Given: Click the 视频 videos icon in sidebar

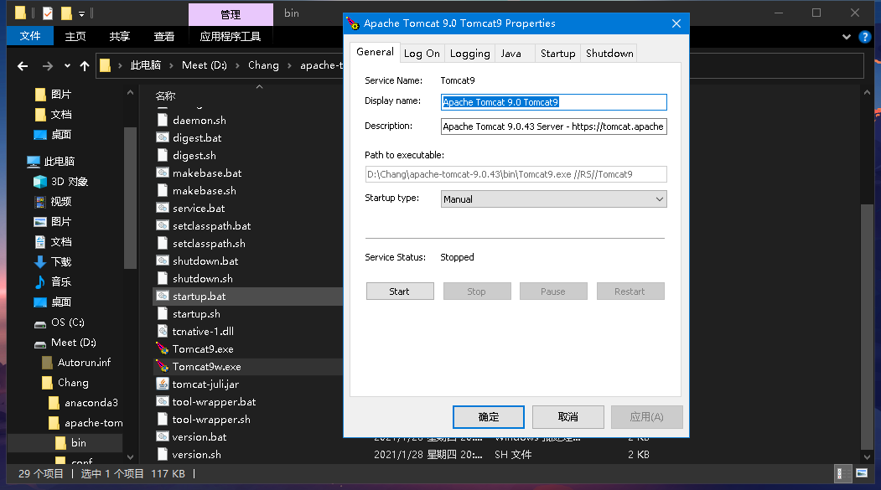Looking at the screenshot, I should pyautogui.click(x=40, y=202).
